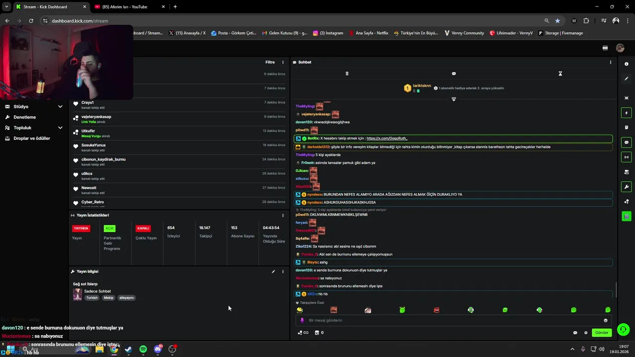Open chat settings gear icon near Gönder
Image resolution: width=635 pixels, height=357 pixels.
coord(585,333)
